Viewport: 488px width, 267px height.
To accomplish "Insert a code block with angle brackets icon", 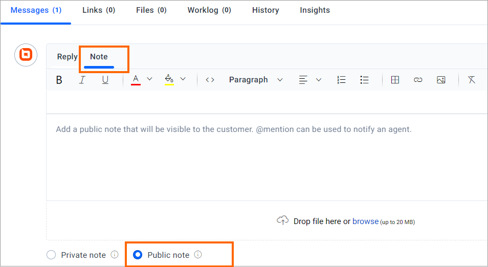I will [x=210, y=80].
